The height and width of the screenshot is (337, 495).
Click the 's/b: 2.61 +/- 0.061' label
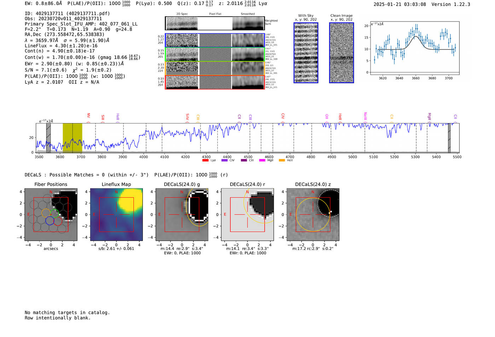pos(116,249)
